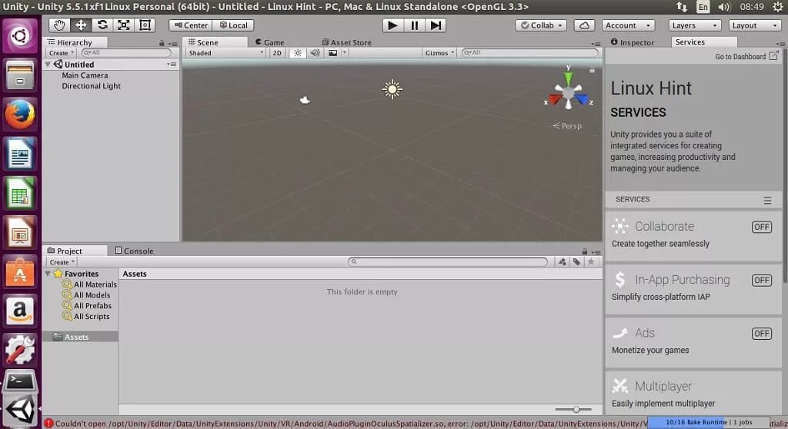Screen dimensions: 788x429
Task: Click the Project search field
Action: [447, 261]
